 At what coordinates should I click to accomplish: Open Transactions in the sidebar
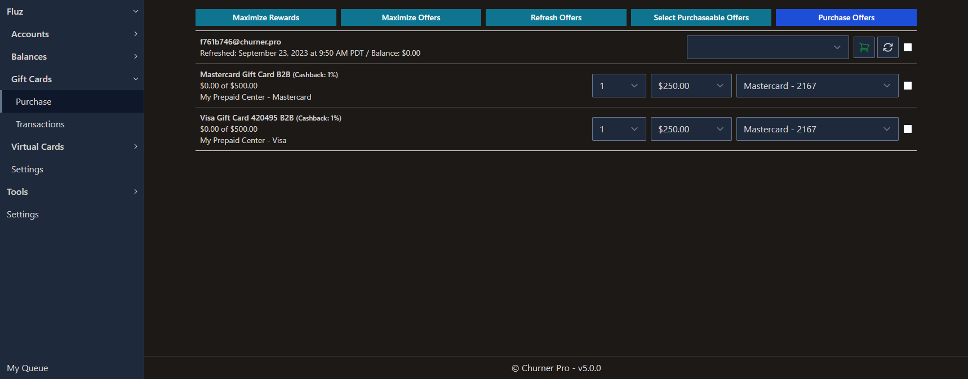pos(40,124)
